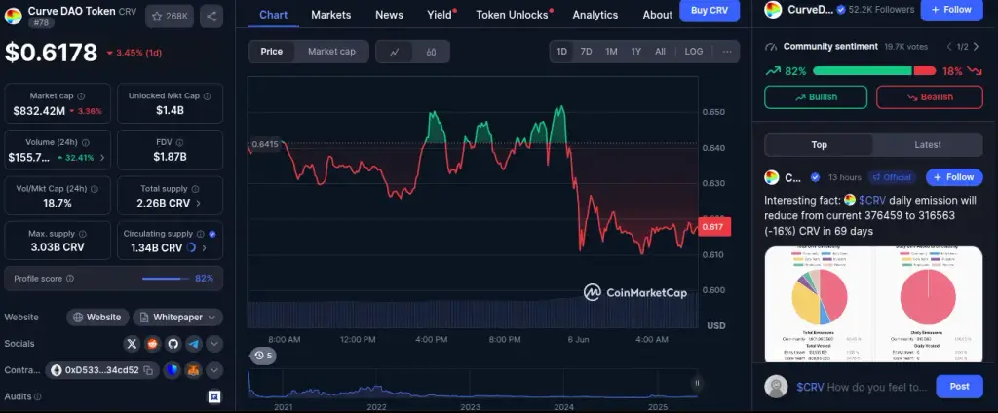Click the blue shield wallet icon near contract

click(173, 370)
